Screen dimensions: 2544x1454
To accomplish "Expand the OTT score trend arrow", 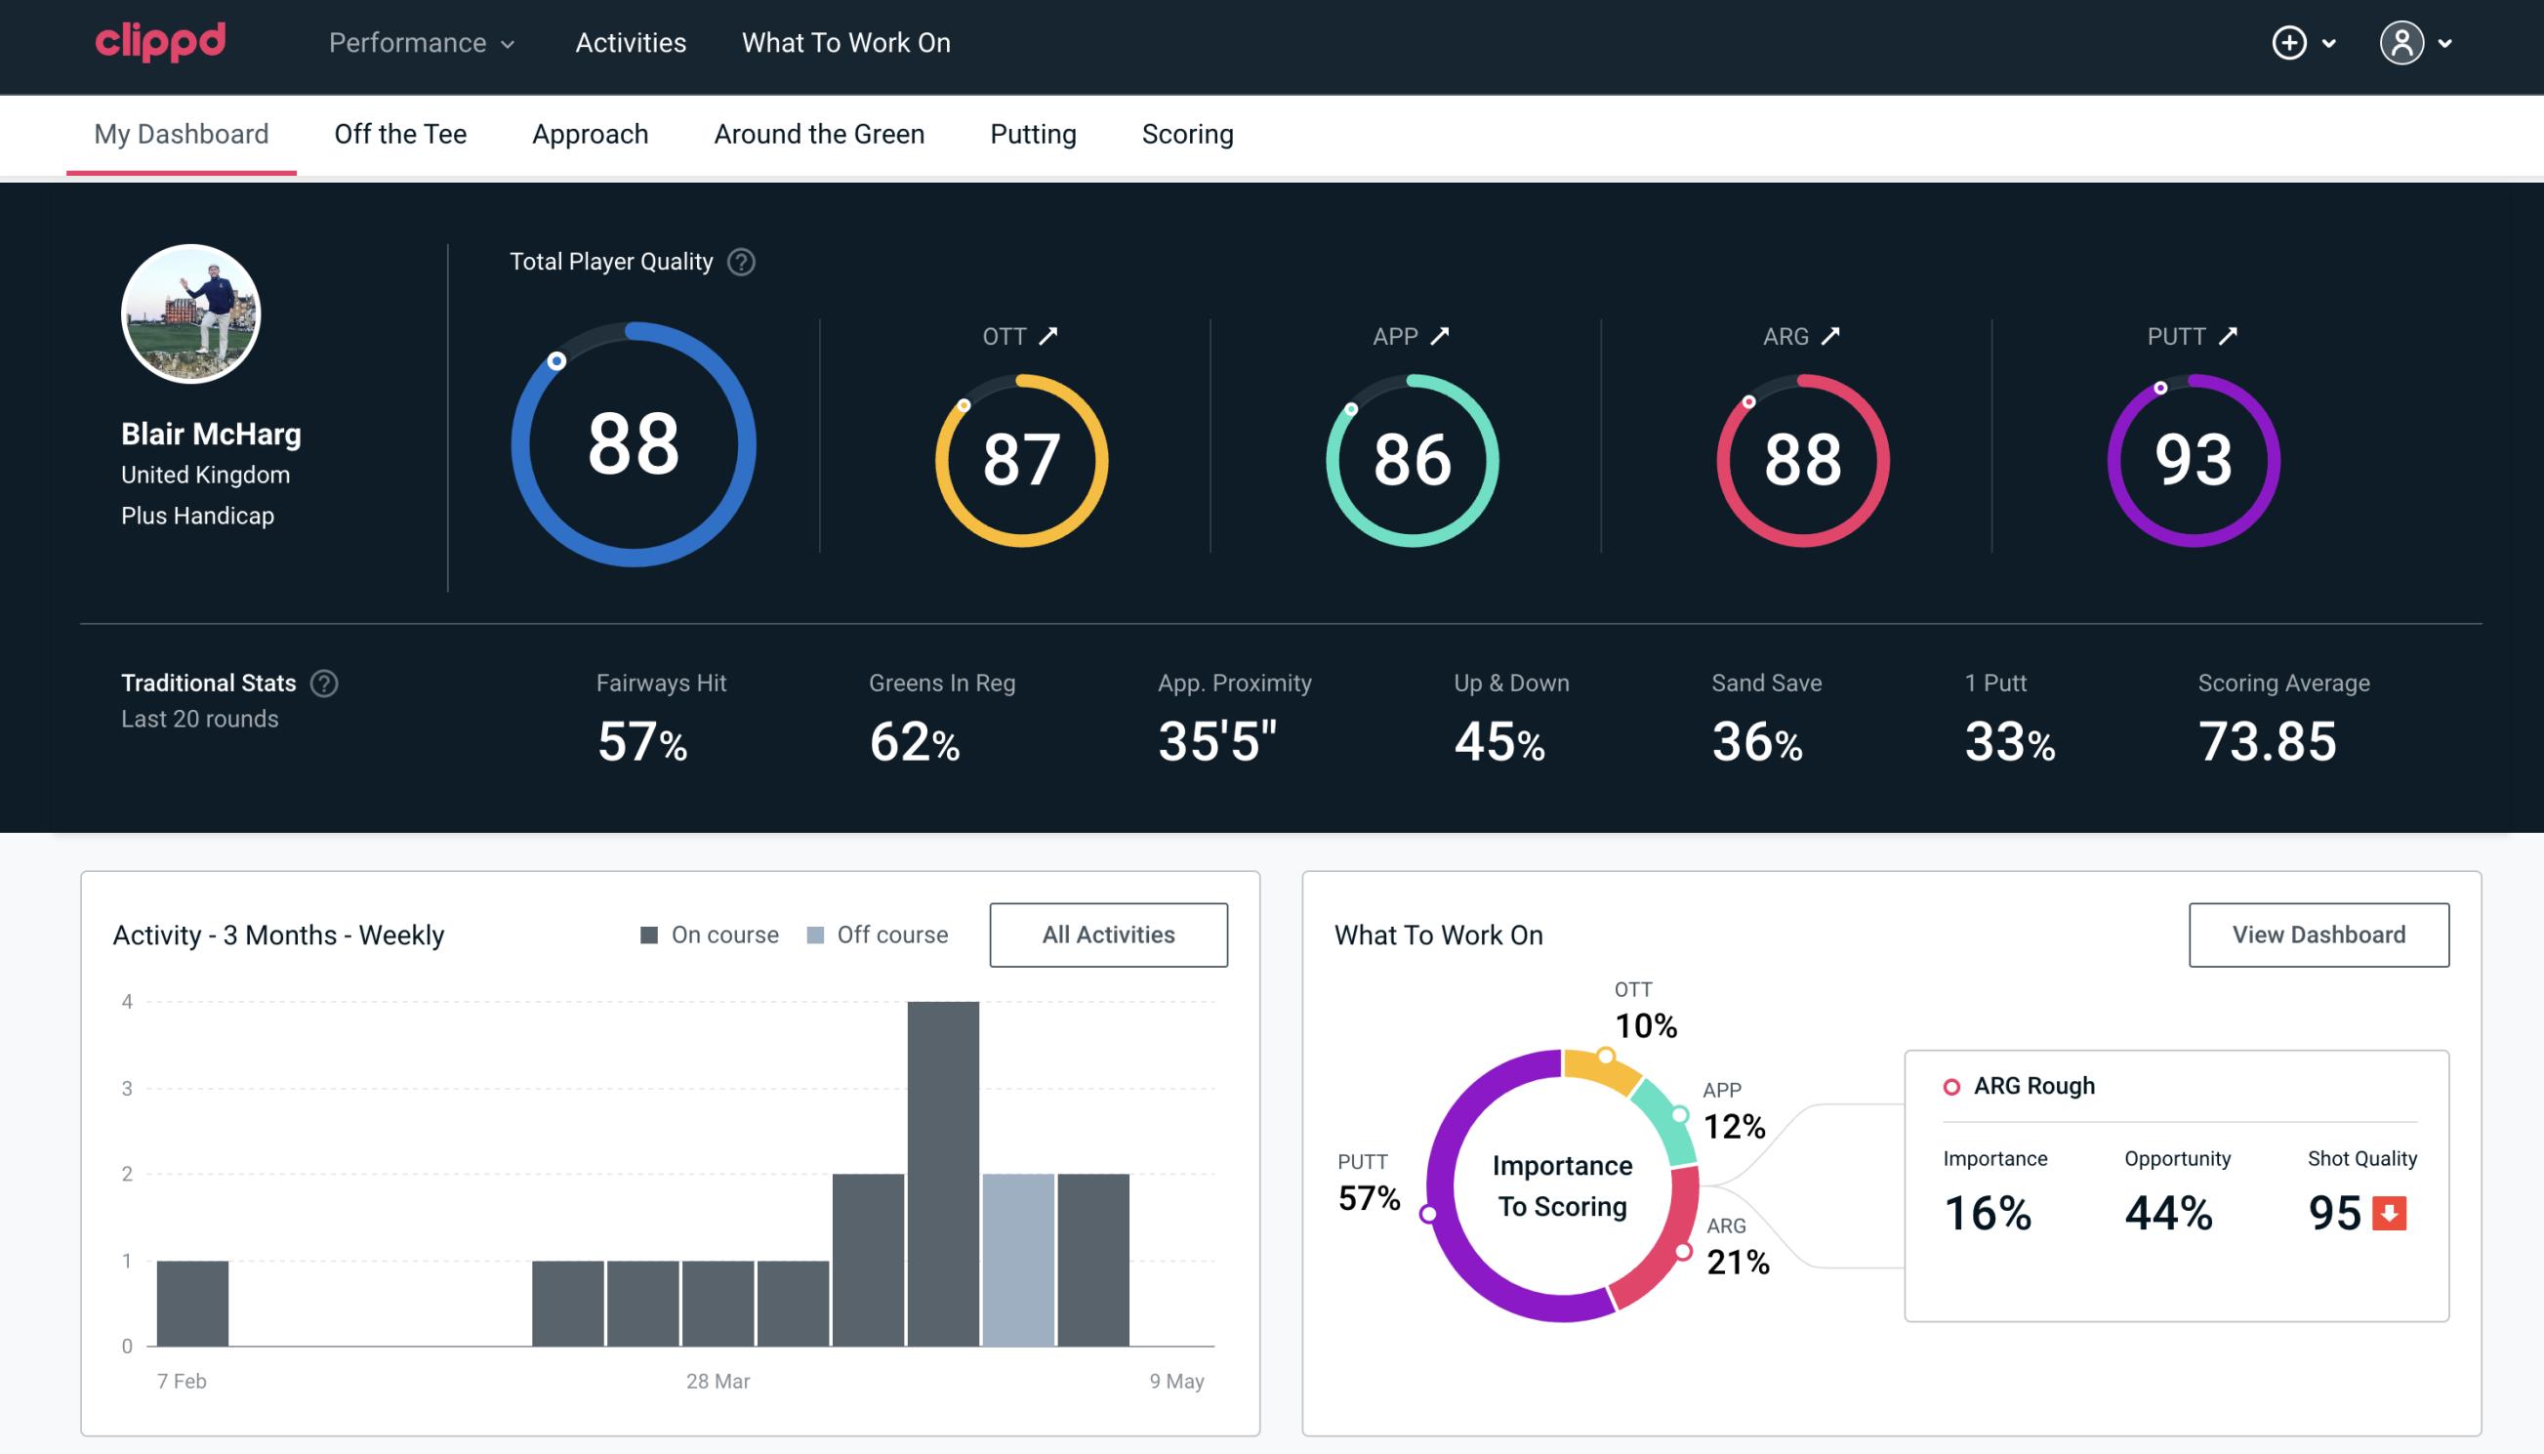I will coord(1050,336).
